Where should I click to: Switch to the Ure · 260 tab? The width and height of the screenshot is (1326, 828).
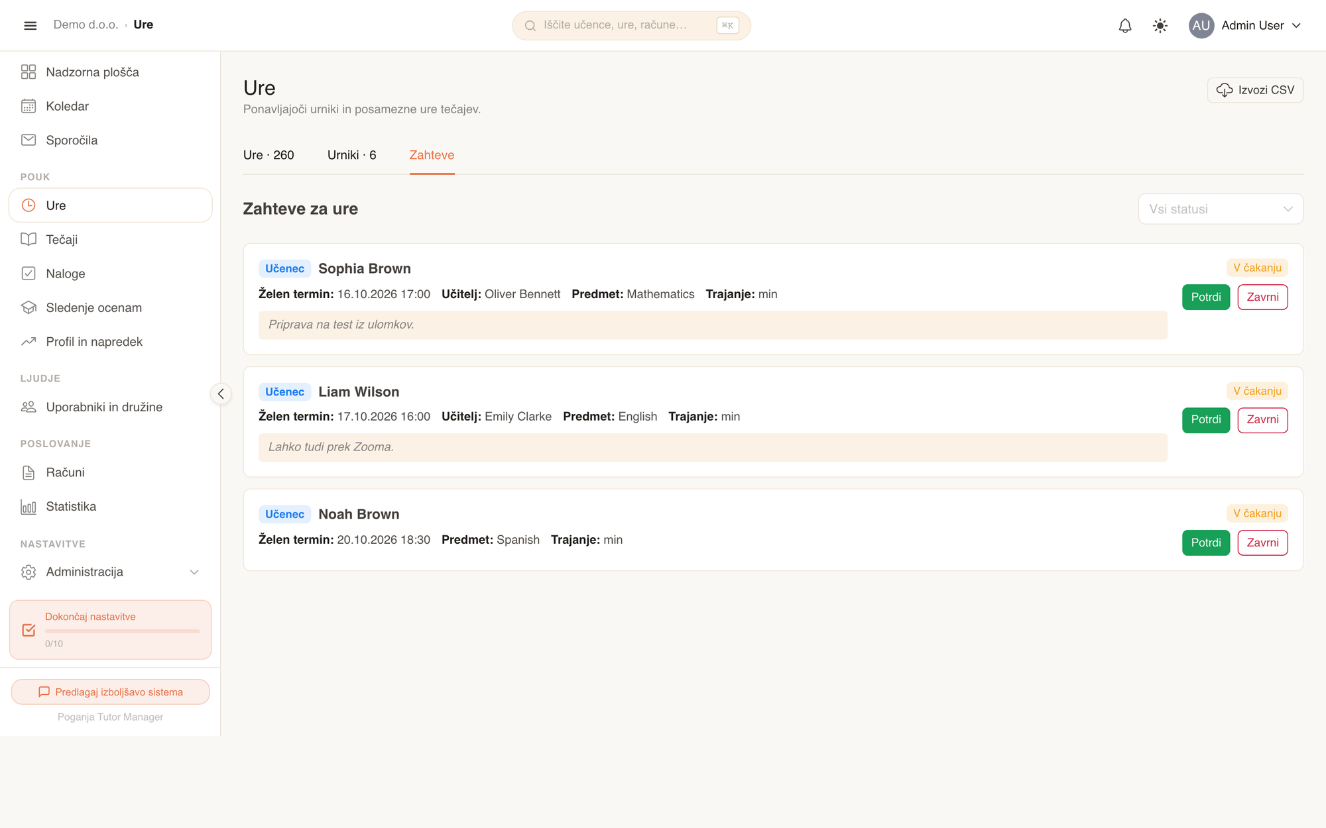click(269, 155)
